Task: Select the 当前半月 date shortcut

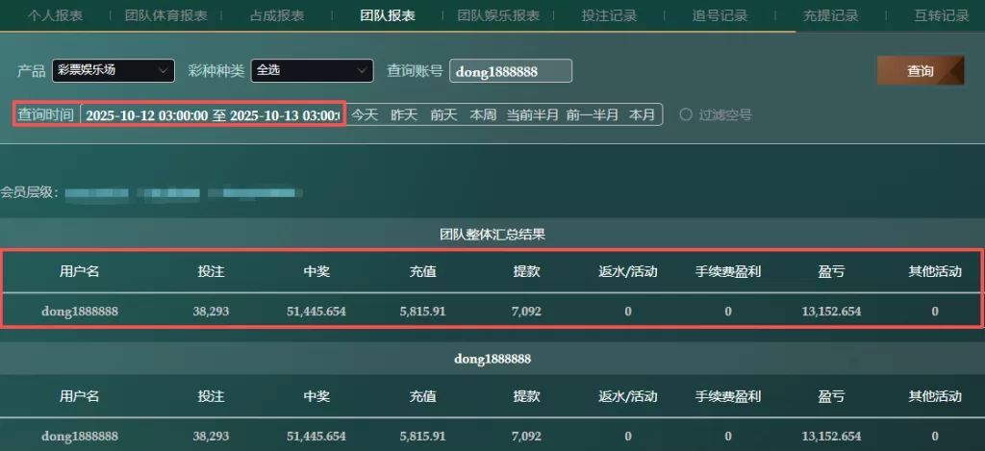Action: (x=533, y=114)
